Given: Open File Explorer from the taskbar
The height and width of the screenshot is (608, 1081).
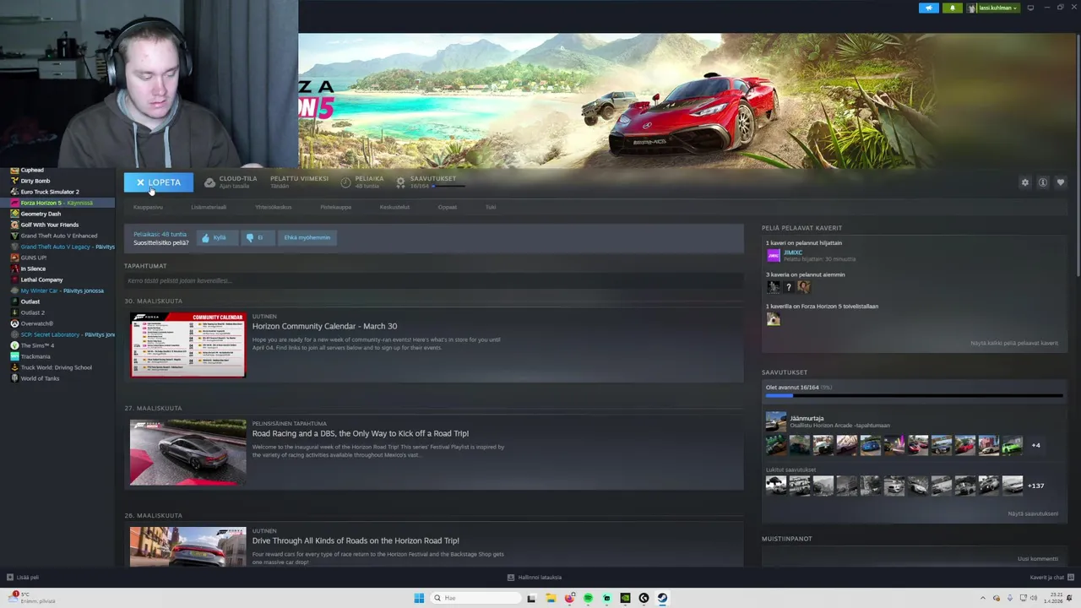Looking at the screenshot, I should (x=551, y=598).
